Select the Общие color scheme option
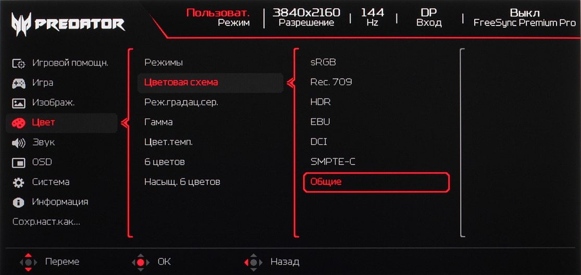581x275 pixels. 376,182
